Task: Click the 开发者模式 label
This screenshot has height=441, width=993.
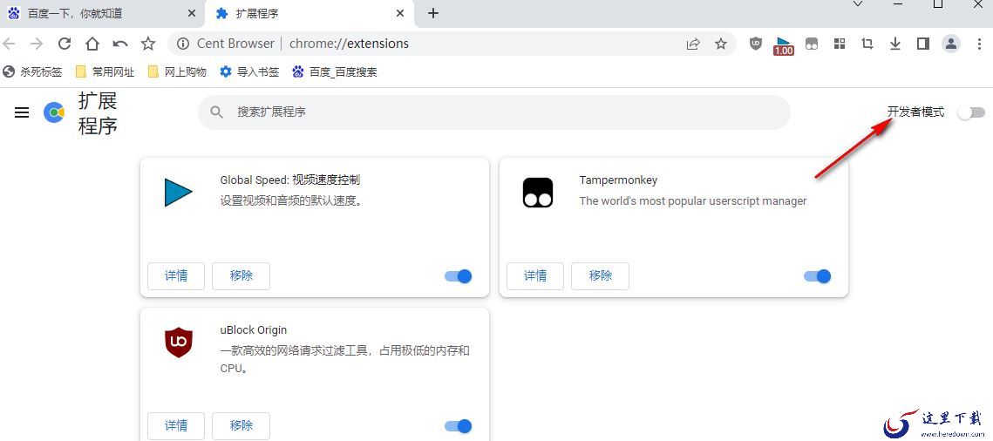Action: click(x=915, y=112)
